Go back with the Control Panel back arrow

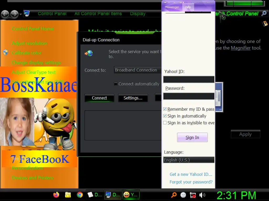tap(5, 14)
